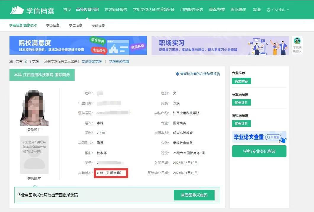314x212 pixels.
Task: Click the 尝试绑定学籍 link
Action: (91, 61)
